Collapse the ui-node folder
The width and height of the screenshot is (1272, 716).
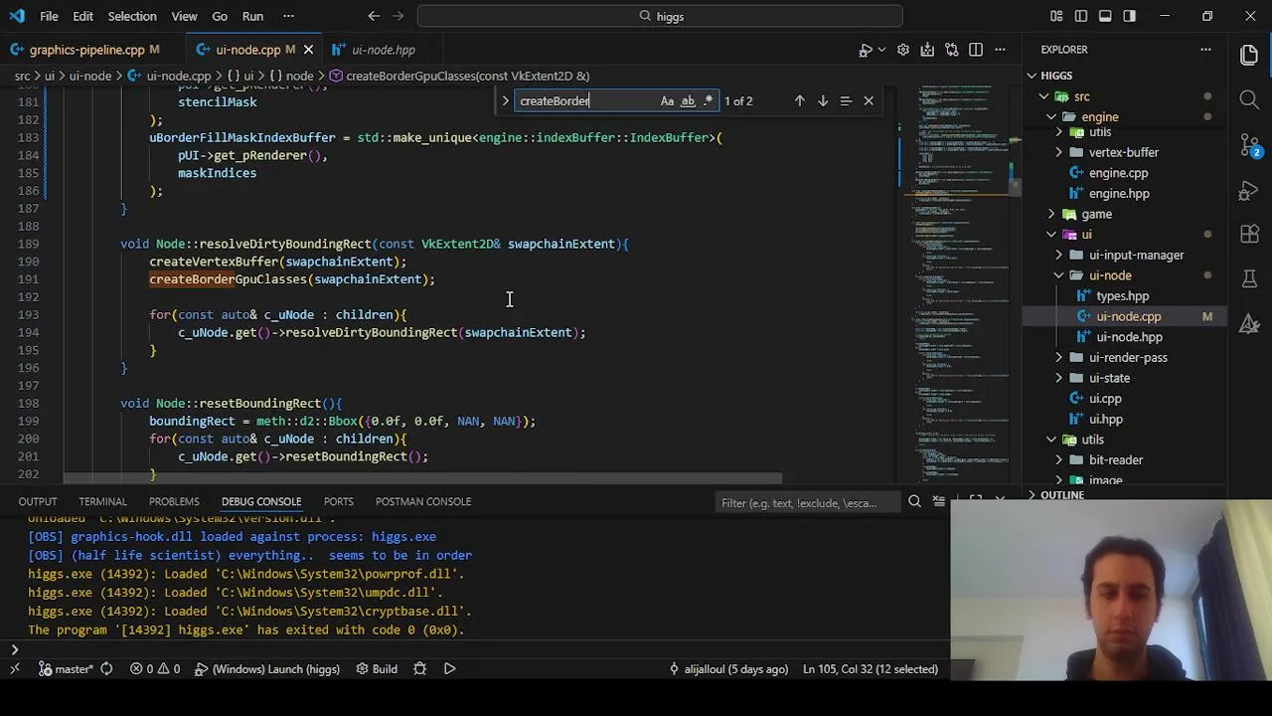[x=1059, y=275]
